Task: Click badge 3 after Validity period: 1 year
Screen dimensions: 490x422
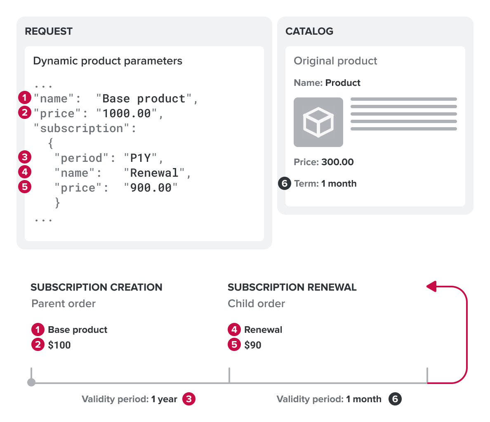Action: [189, 399]
